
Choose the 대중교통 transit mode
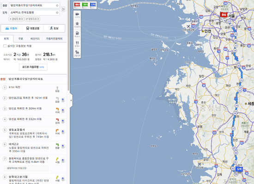click(x=33, y=28)
